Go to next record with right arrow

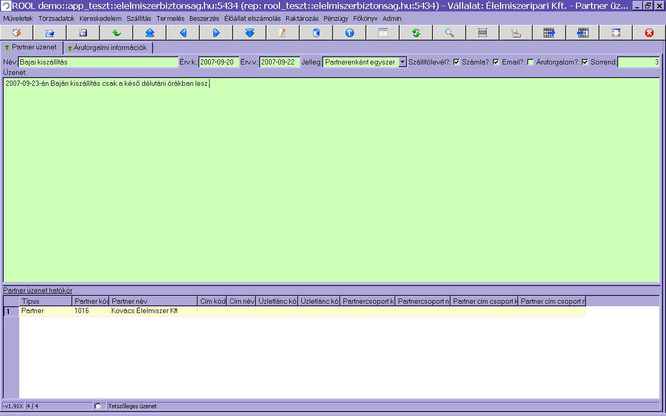216,33
